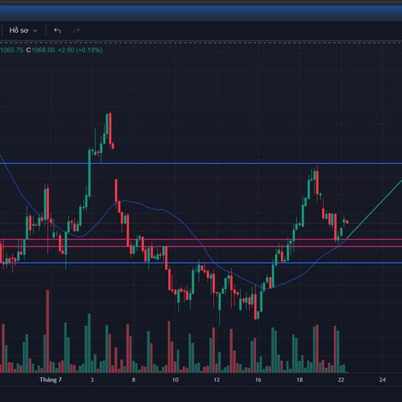The image size is (402, 402).
Task: Click the undo arrow icon
Action: click(x=58, y=31)
